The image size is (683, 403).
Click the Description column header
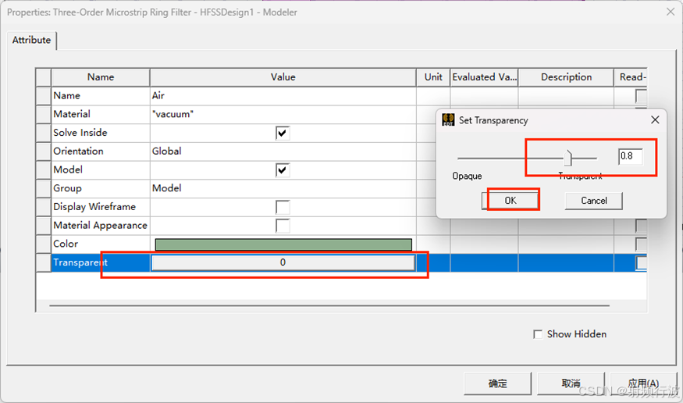click(x=566, y=77)
